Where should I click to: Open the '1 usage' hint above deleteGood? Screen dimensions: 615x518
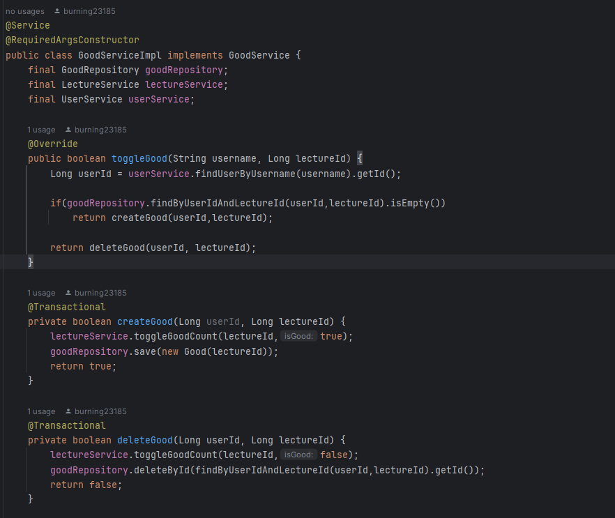tap(41, 411)
